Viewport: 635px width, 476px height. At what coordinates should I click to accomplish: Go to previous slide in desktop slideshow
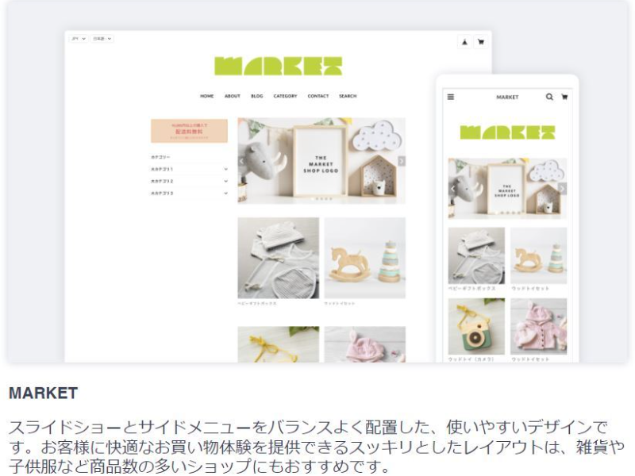point(242,161)
